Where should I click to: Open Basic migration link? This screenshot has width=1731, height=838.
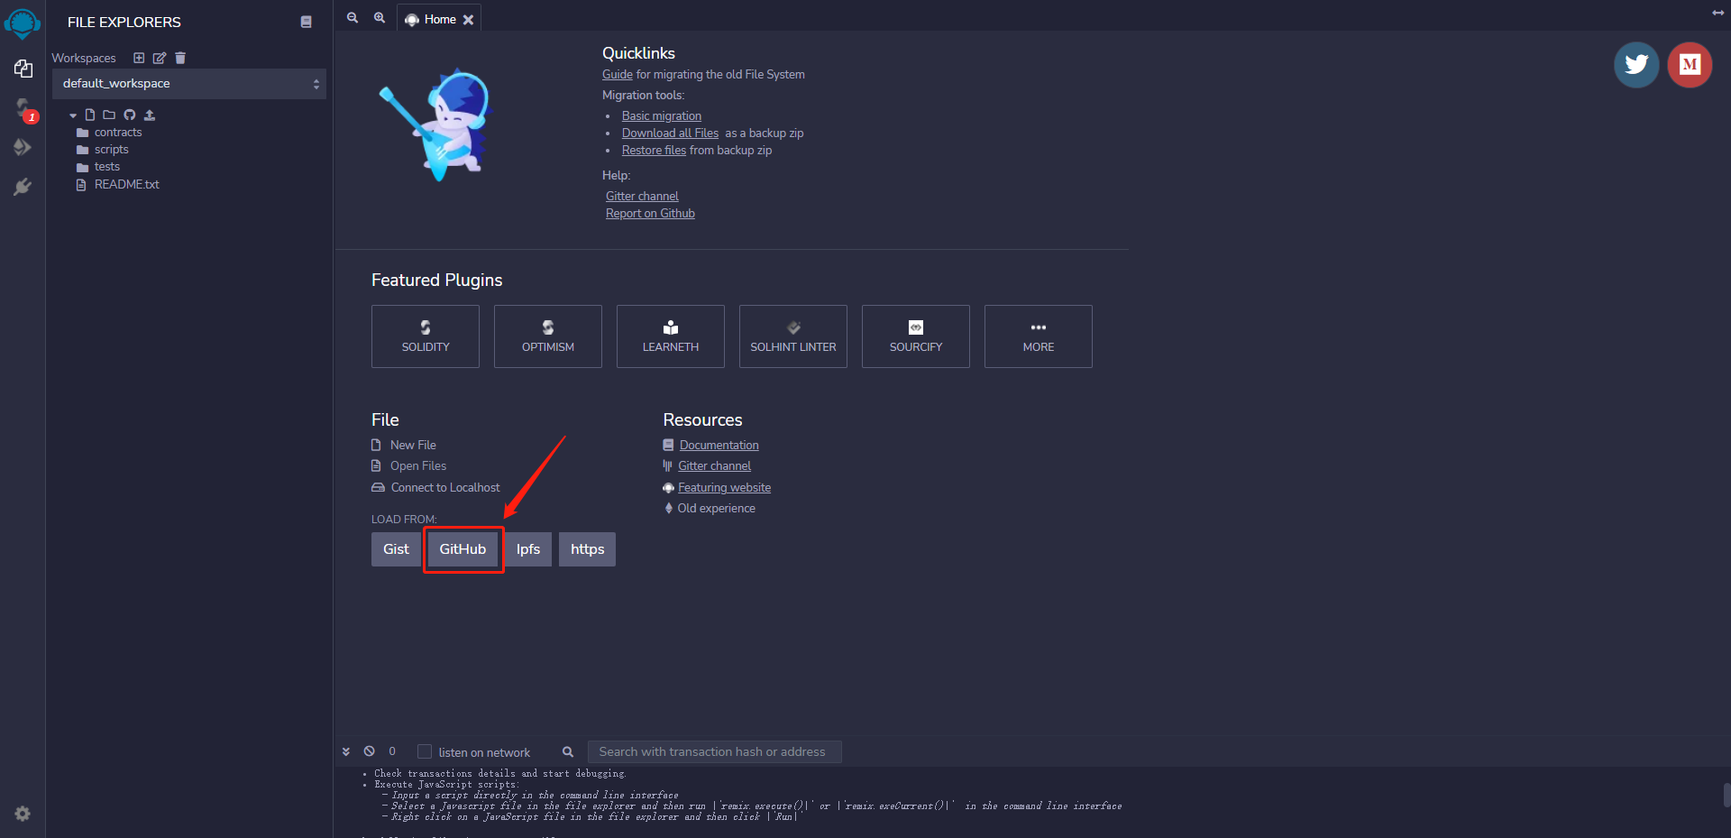pos(662,116)
